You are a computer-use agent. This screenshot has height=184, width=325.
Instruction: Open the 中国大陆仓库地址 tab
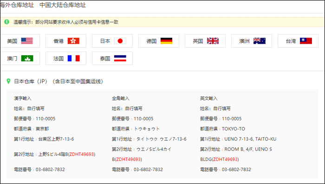point(63,5)
